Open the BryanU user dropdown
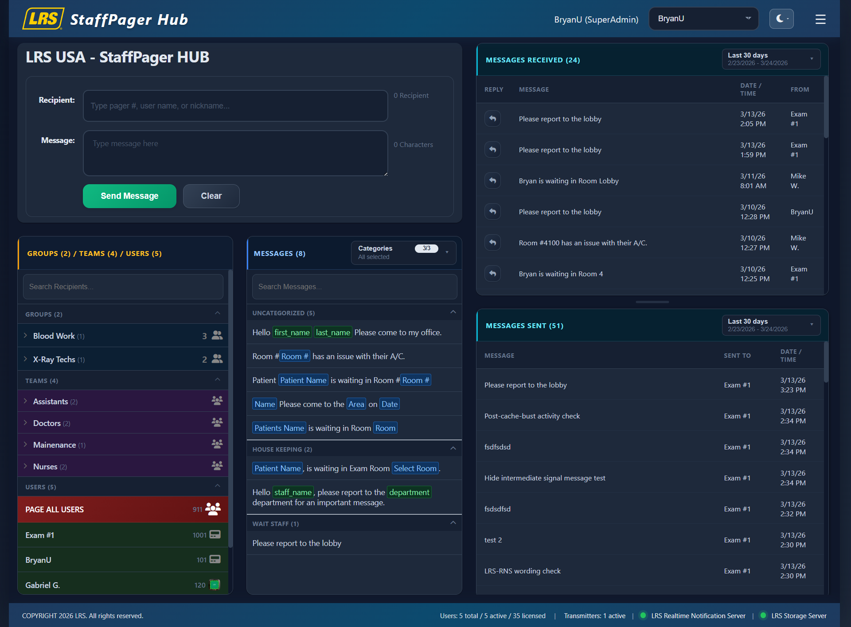 click(703, 19)
